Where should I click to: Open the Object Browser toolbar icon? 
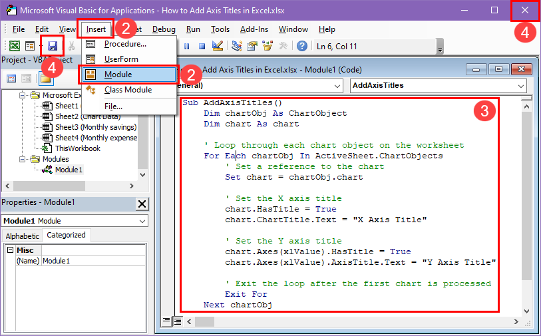[268, 46]
